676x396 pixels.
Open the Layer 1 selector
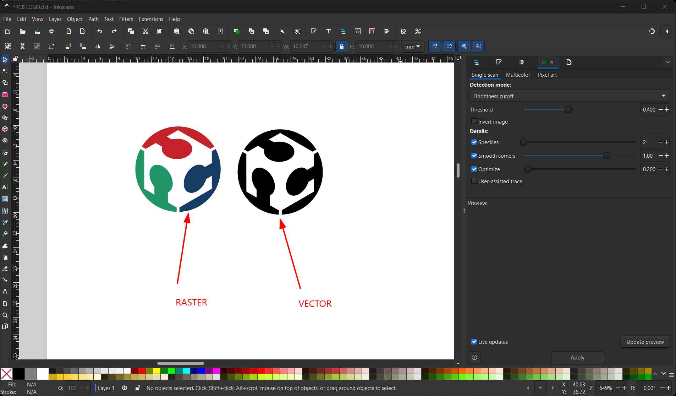pos(106,388)
